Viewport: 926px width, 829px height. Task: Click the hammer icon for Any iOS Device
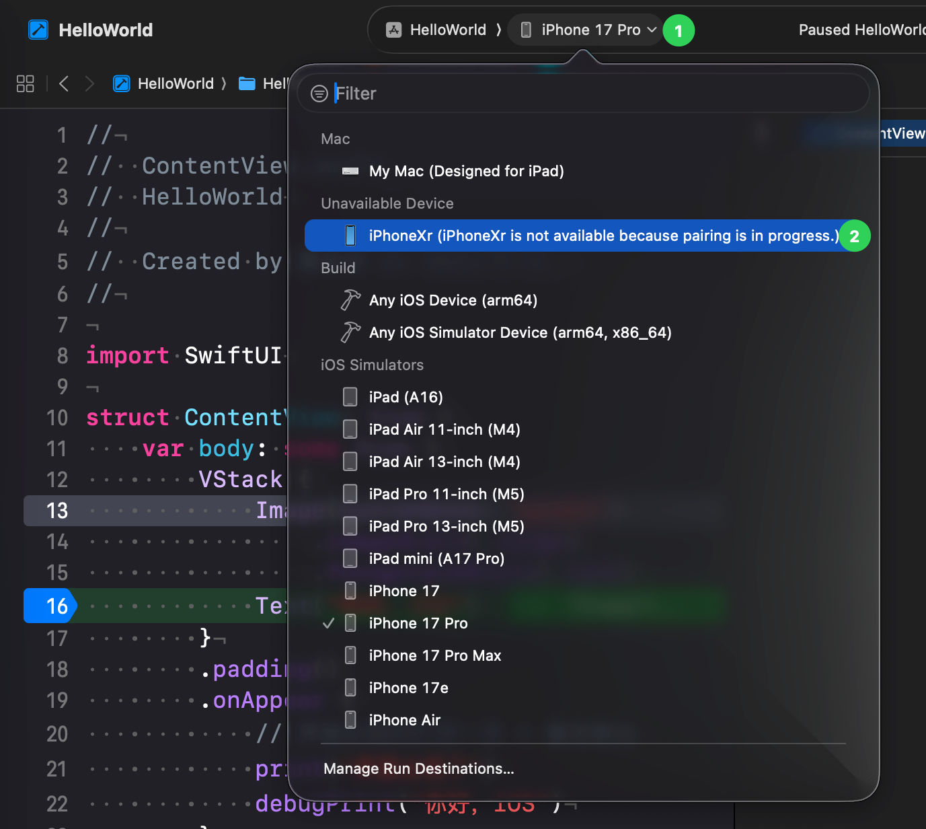tap(350, 300)
